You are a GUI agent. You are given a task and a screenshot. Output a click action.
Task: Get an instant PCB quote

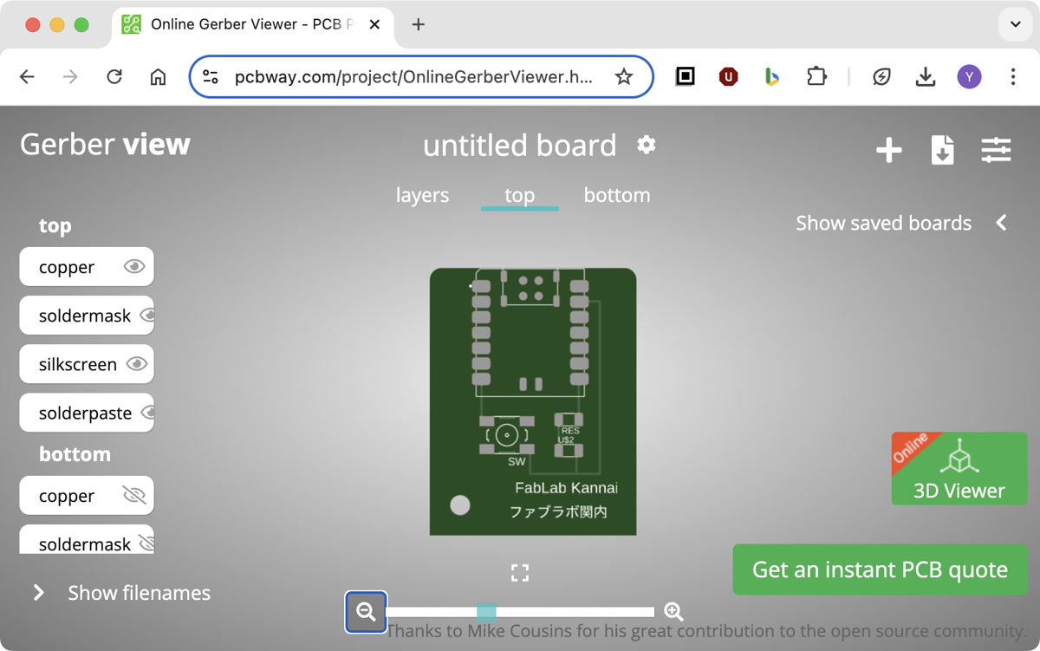click(880, 570)
